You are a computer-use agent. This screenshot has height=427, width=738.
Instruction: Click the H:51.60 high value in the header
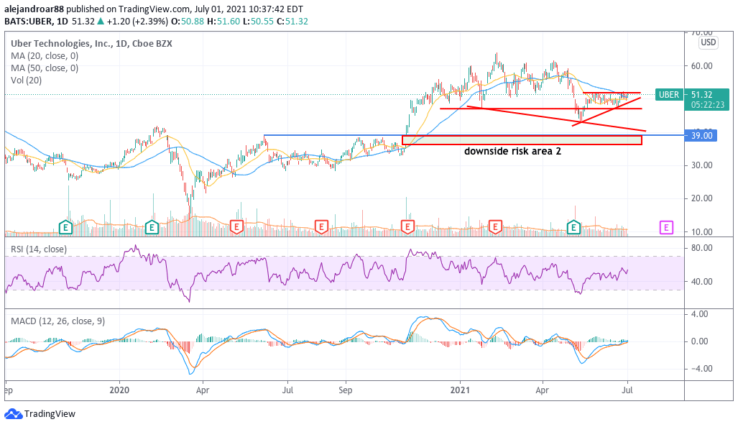(222, 21)
